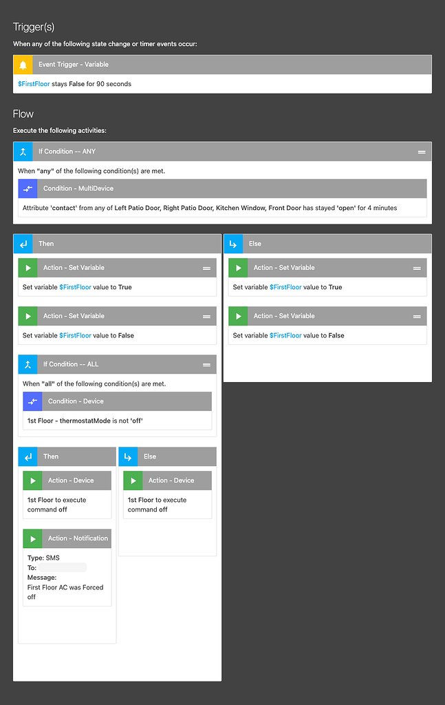Viewport: 445px width, 705px height.
Task: Click the arrow icon on the top Else header
Action: tap(232, 243)
